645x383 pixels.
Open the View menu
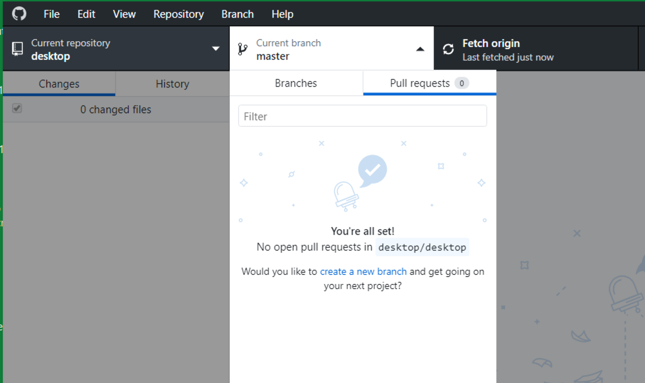(x=124, y=14)
